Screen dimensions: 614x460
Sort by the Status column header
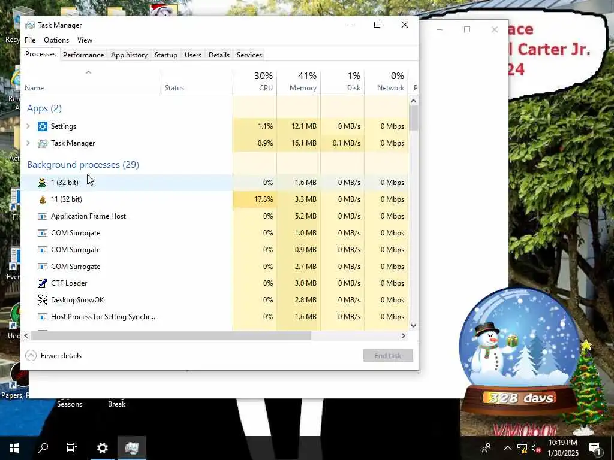click(x=197, y=81)
